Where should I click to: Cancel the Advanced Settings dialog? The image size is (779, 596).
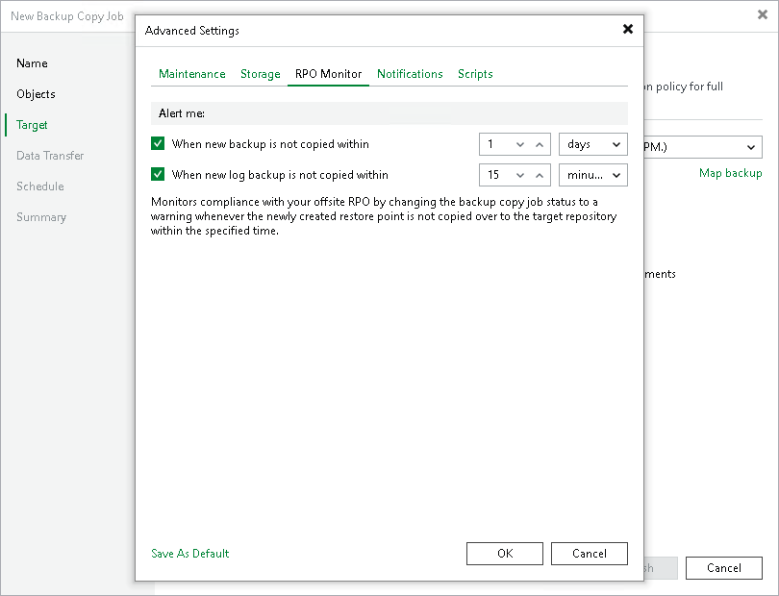tap(589, 554)
